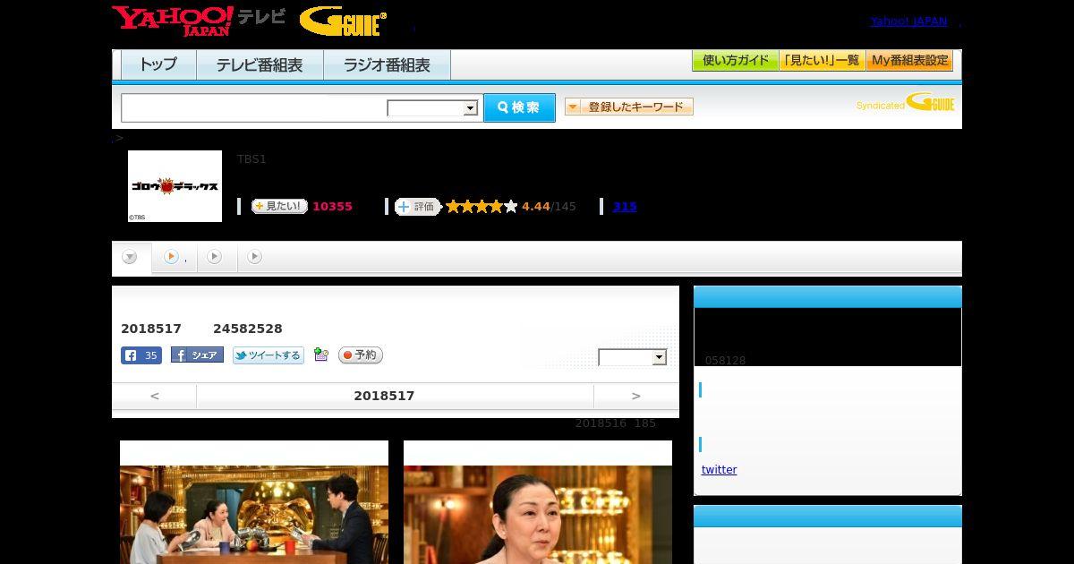Click the 予約 record button
Image resolution: width=1074 pixels, height=564 pixels.
[361, 355]
